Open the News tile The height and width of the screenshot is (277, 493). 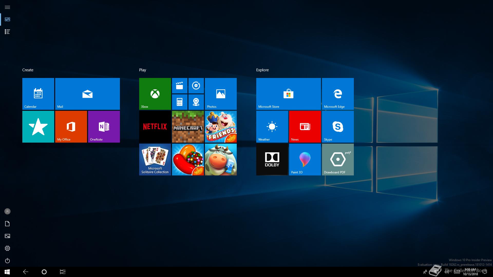click(x=305, y=127)
